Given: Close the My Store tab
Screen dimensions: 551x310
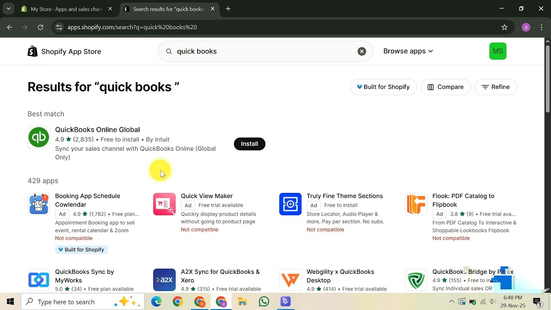Looking at the screenshot, I should [110, 9].
